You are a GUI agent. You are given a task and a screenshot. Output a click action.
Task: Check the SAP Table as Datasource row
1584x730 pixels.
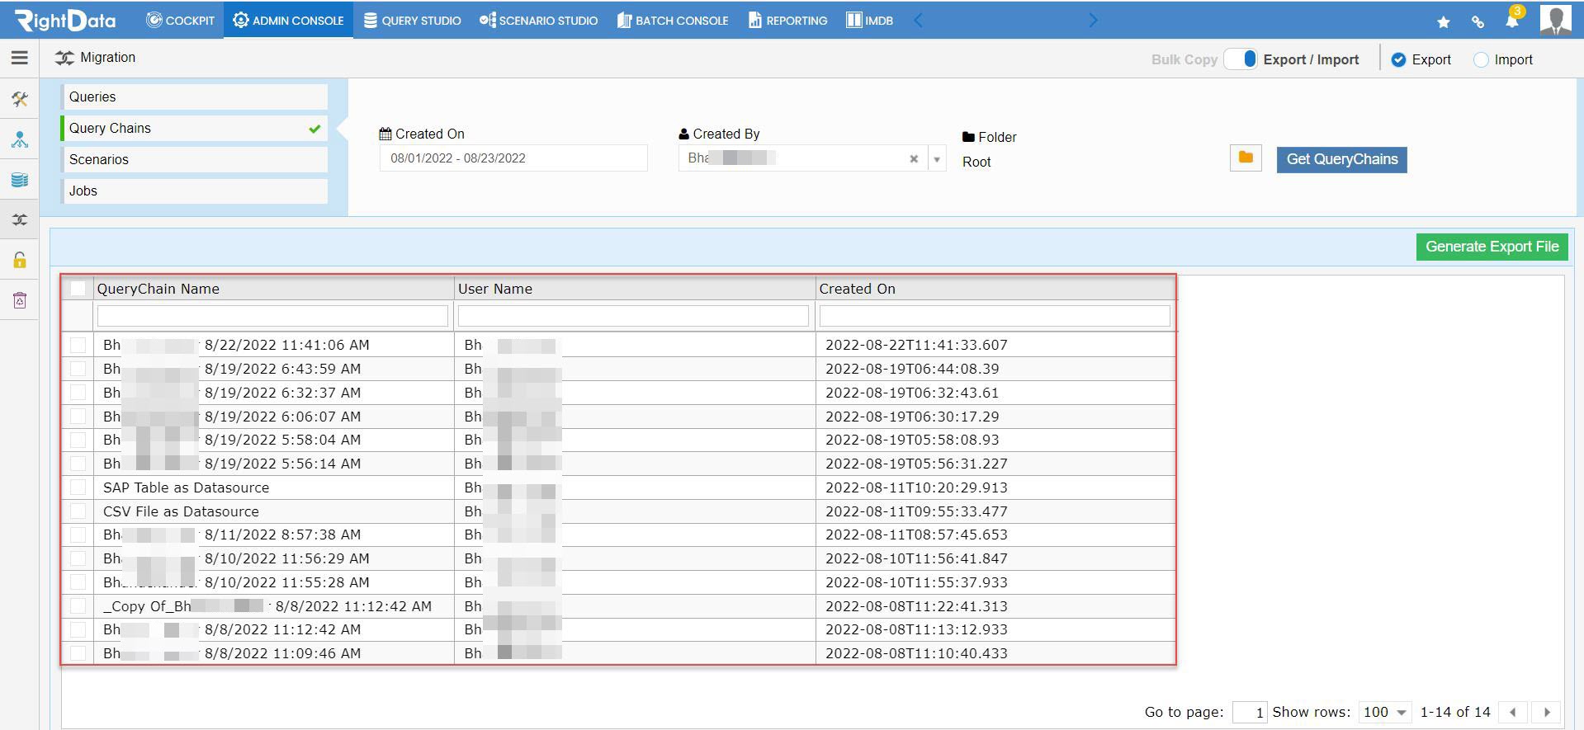(78, 487)
